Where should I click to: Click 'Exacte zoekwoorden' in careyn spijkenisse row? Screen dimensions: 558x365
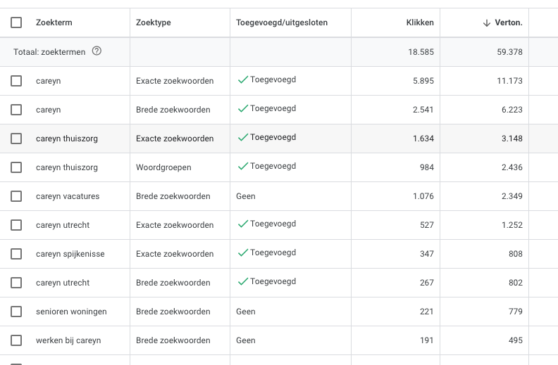[x=175, y=254]
